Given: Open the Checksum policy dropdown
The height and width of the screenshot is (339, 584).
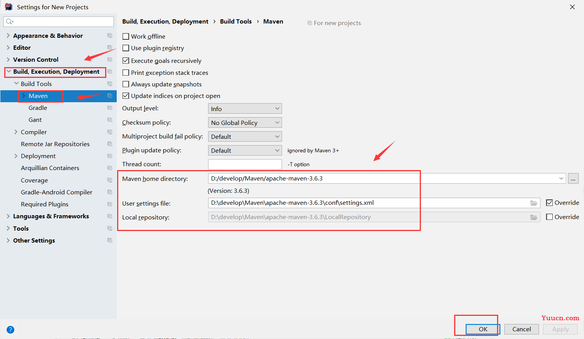Looking at the screenshot, I should pyautogui.click(x=245, y=123).
